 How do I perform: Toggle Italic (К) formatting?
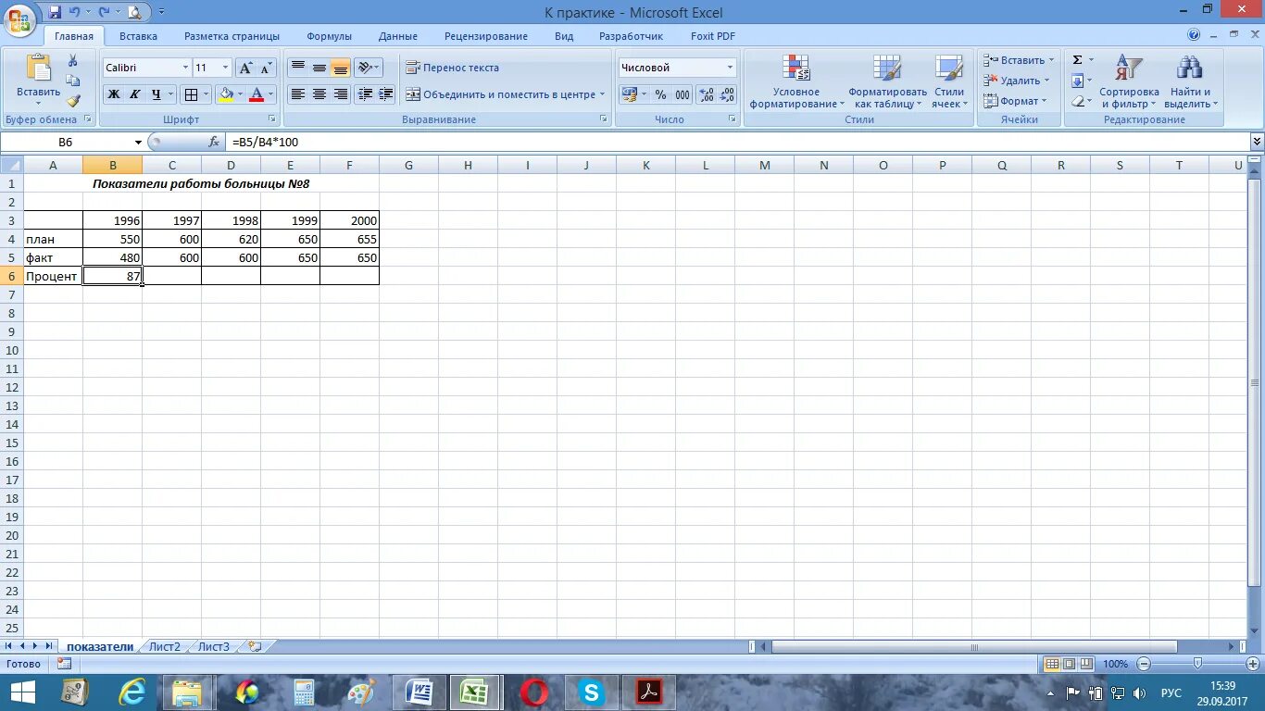click(x=135, y=94)
